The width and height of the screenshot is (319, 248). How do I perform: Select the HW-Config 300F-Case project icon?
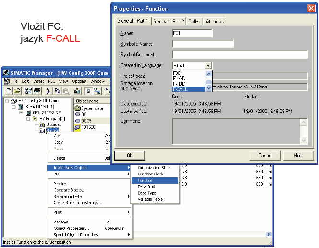tap(13, 100)
